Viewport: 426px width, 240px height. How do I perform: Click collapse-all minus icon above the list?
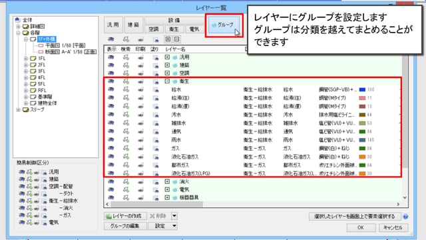(176, 39)
